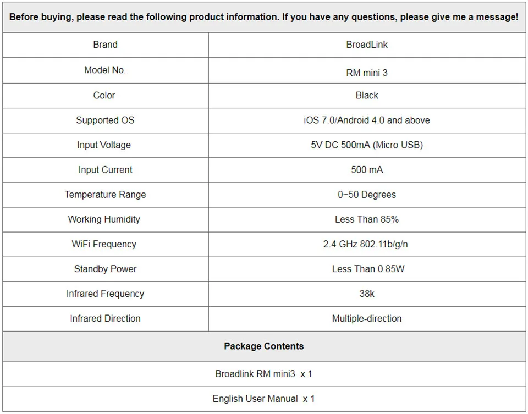Click the 38k infrared frequency value

tap(367, 294)
